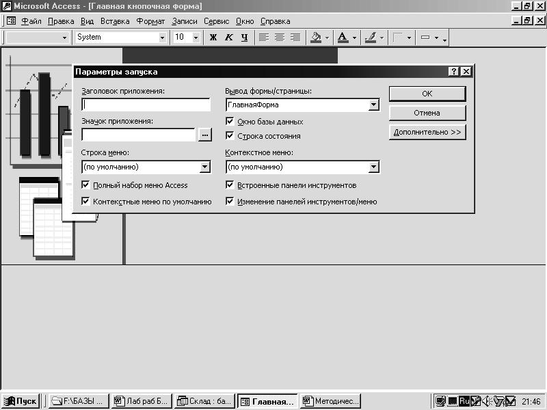Image resolution: width=547 pixels, height=410 pixels.
Task: Open the Окно menu
Action: tap(245, 21)
